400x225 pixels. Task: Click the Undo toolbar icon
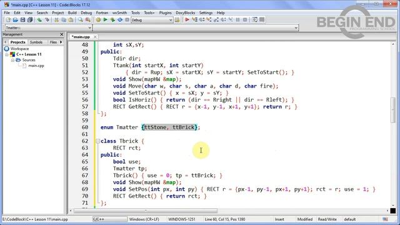[39, 20]
